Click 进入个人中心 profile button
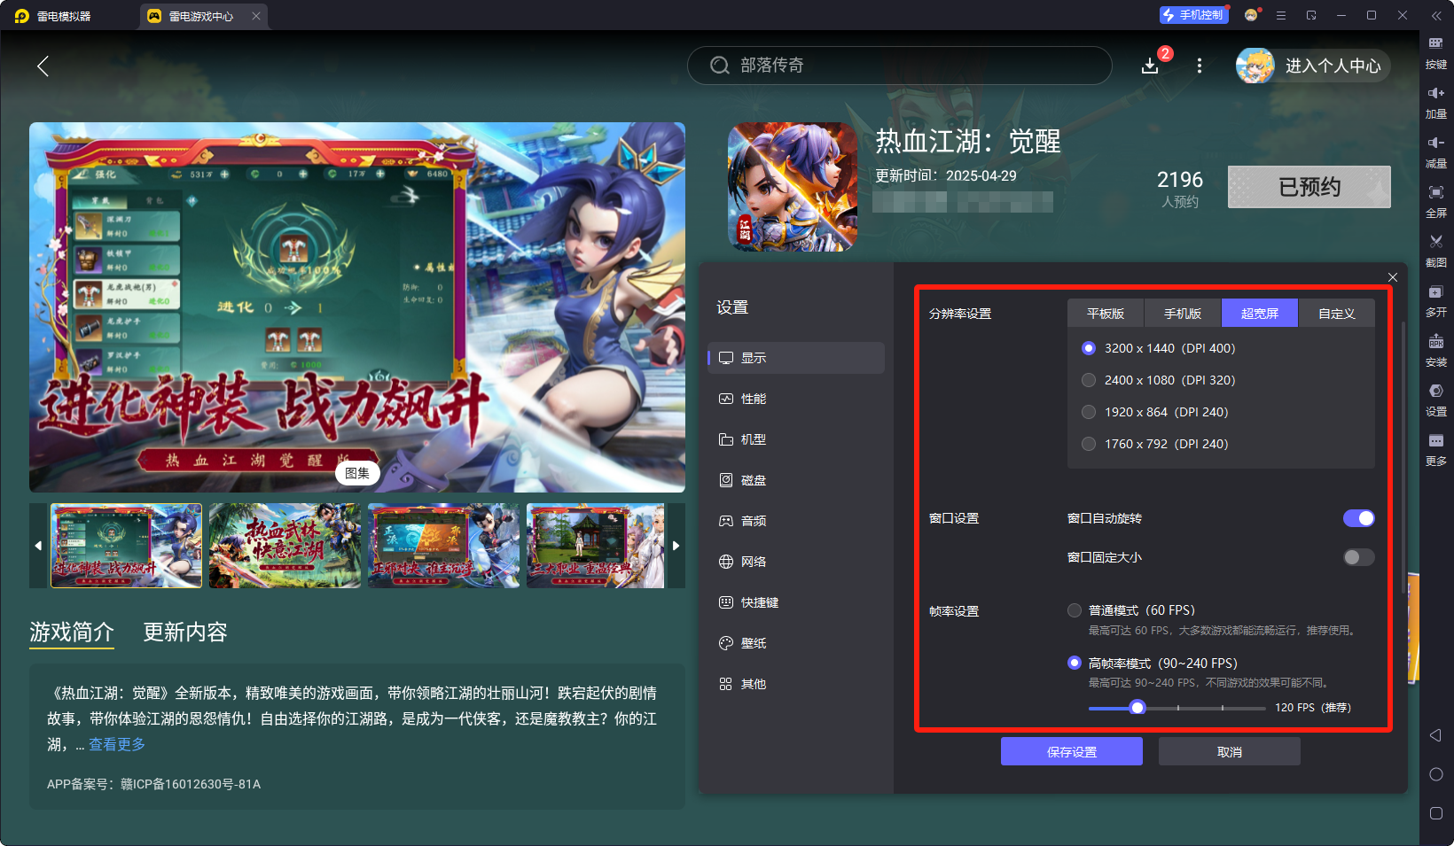This screenshot has width=1454, height=846. point(1314,66)
